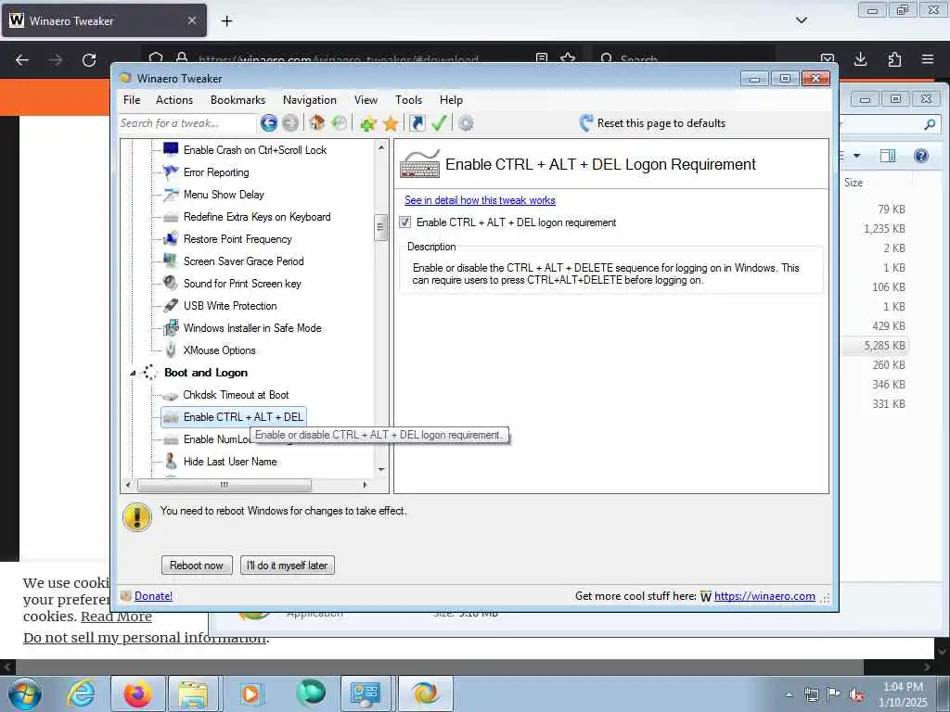Select Redefine Extra Keys on Keyboard item
This screenshot has height=712, width=950.
[257, 217]
